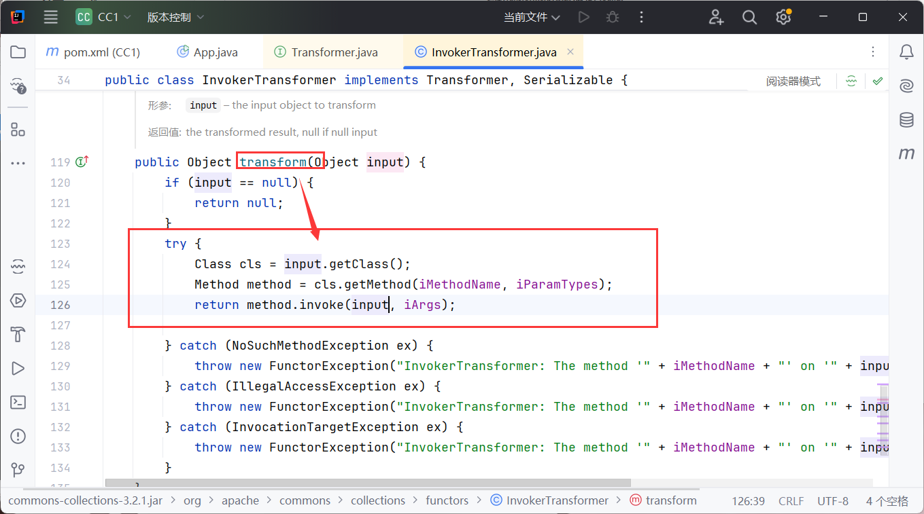Screen dimensions: 924x514
Task: Switch to the App.java tab
Action: pyautogui.click(x=208, y=52)
